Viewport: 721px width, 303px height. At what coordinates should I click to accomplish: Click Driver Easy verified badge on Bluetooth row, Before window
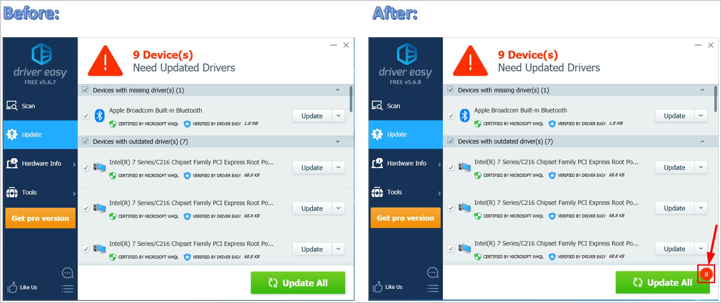click(187, 124)
